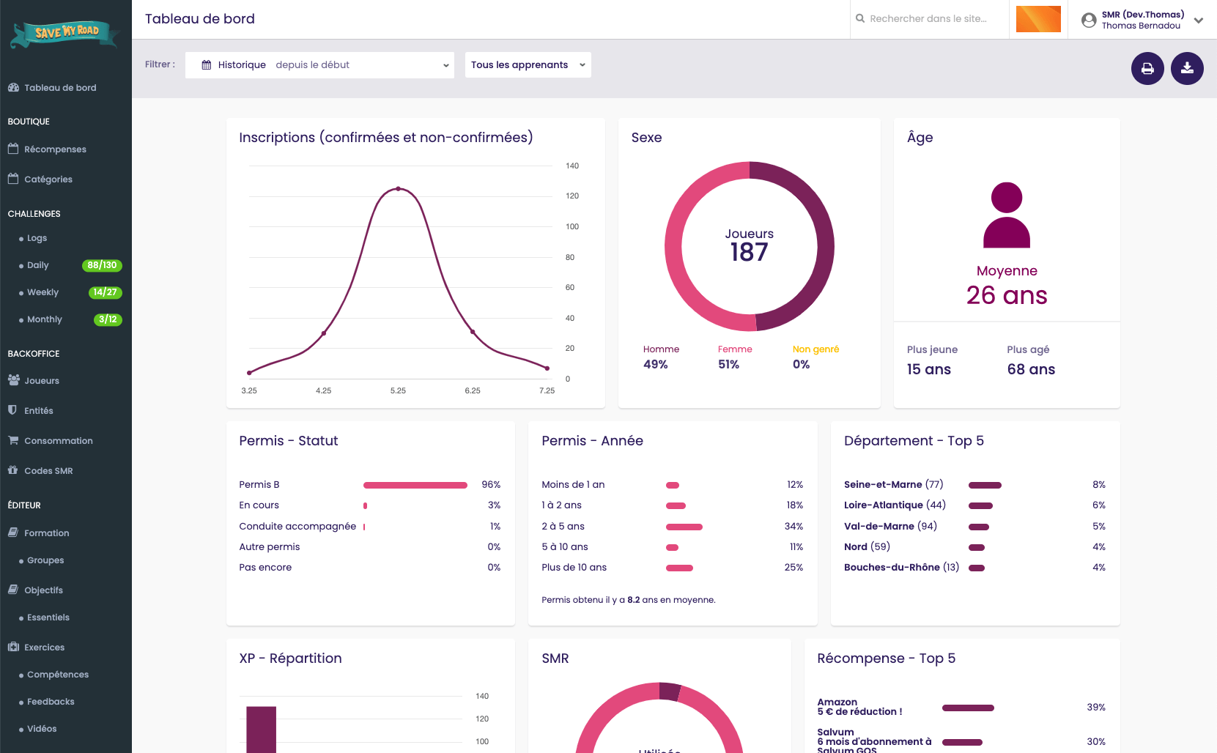
Task: Go to Logs under Challenges
Action: tap(37, 238)
